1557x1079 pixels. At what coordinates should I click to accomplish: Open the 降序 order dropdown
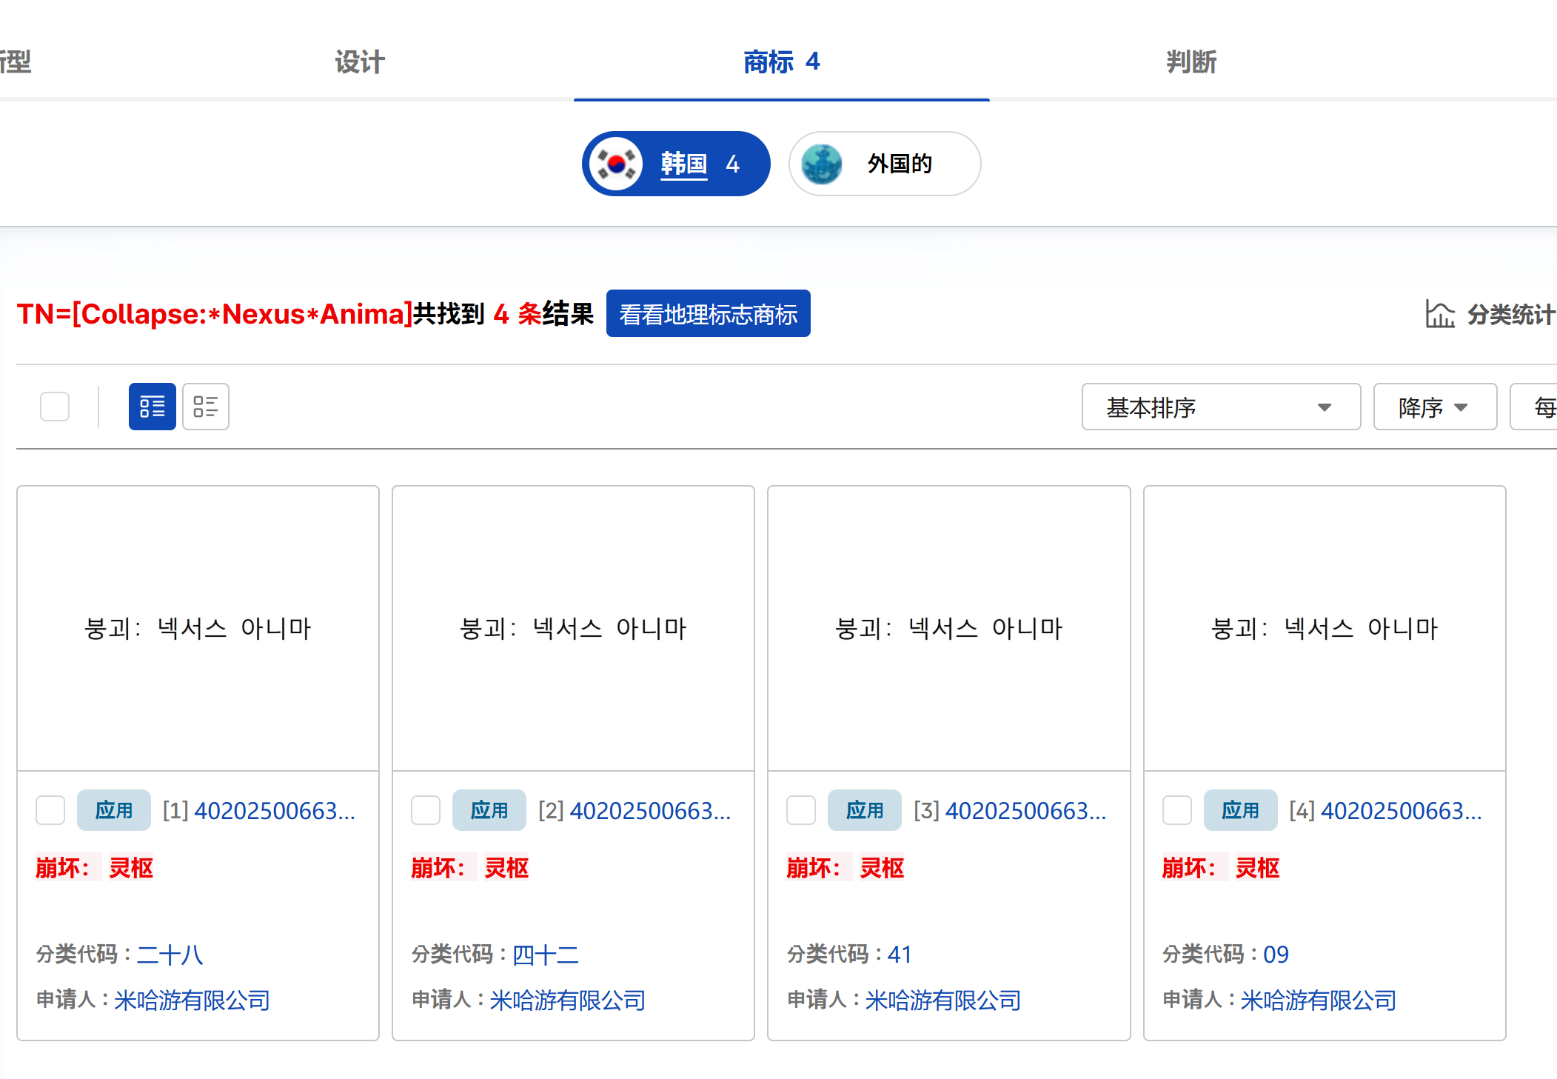point(1434,407)
